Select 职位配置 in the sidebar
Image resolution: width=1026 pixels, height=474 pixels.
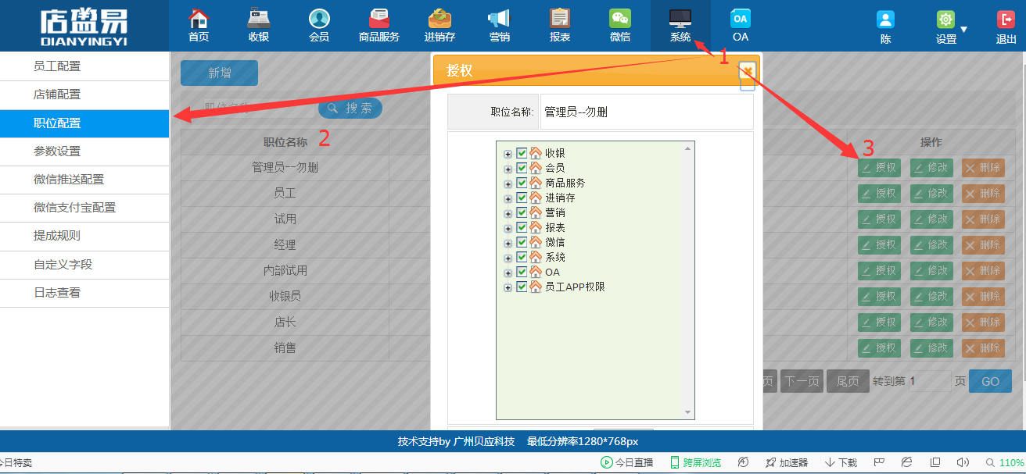[84, 123]
